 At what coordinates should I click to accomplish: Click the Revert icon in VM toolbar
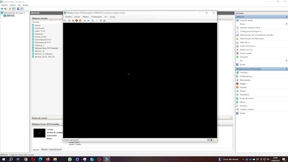pyautogui.click(x=96, y=21)
